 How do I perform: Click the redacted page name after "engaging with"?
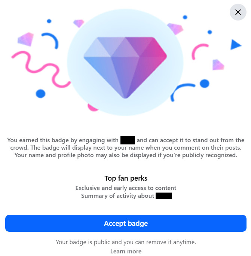click(x=128, y=140)
